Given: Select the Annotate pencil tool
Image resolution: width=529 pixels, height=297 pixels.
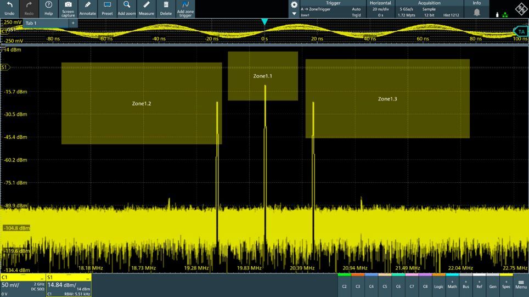Looking at the screenshot, I should (x=87, y=8).
